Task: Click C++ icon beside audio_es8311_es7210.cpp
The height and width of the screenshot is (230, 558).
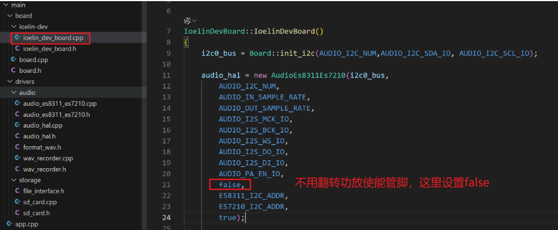Action: (17, 103)
